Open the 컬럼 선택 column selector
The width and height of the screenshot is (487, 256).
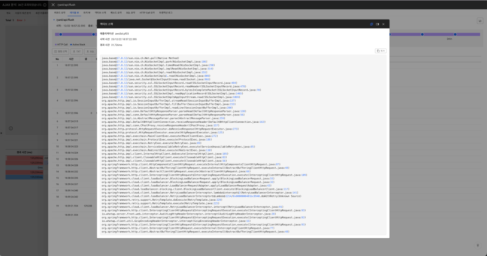coord(61,52)
